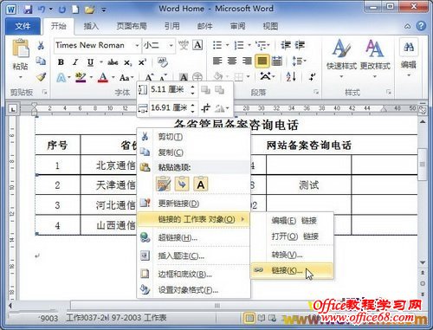This screenshot has width=433, height=330.
Task: Toggle Underline formatting
Action: click(x=90, y=62)
